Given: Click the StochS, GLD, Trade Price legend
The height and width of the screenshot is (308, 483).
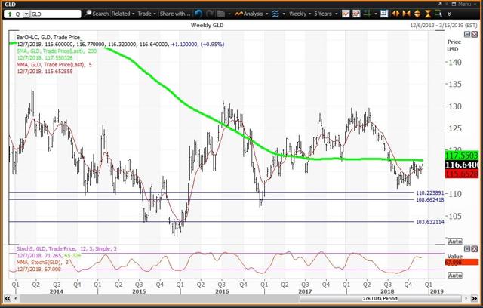Looking at the screenshot, I should (66, 249).
